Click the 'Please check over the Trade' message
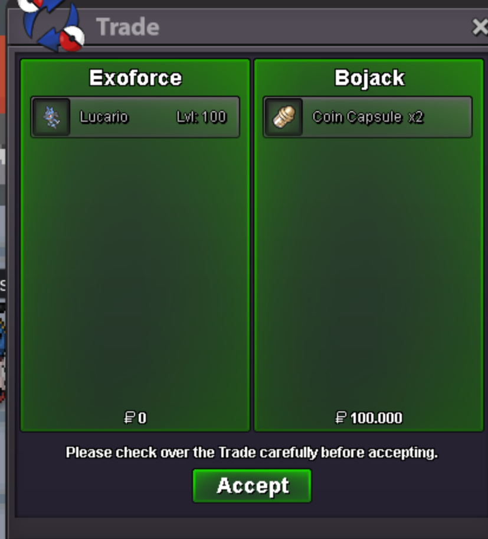488x539 pixels. [252, 452]
